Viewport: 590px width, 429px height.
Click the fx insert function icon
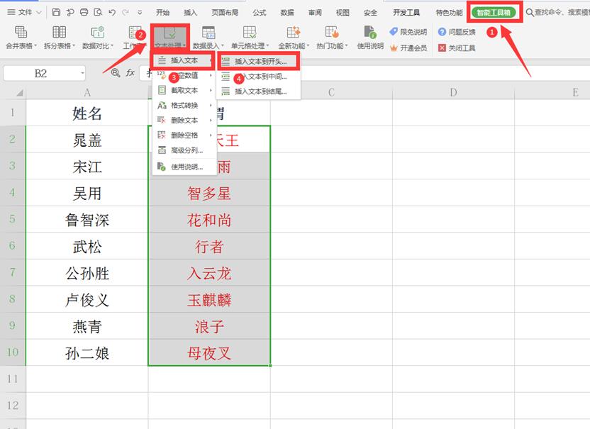pyautogui.click(x=130, y=72)
